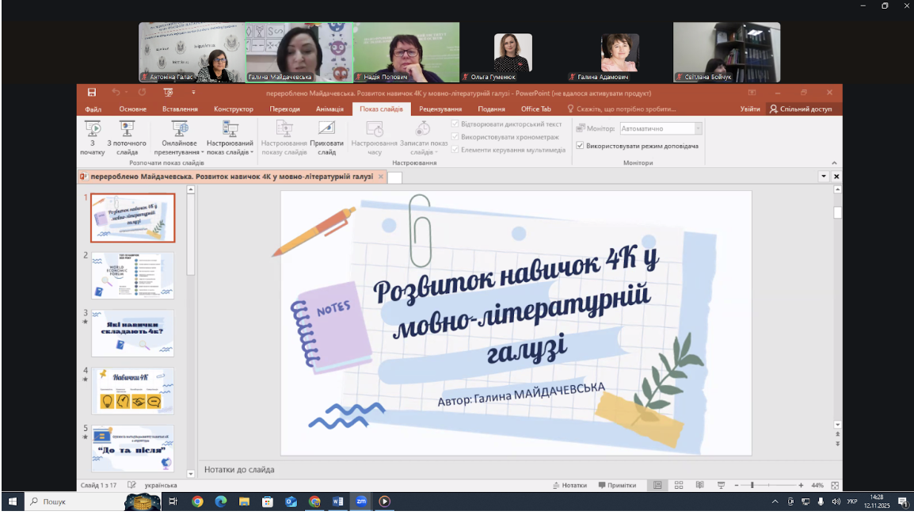Open Zoom app in Windows taskbar
The width and height of the screenshot is (914, 515).
(x=361, y=502)
